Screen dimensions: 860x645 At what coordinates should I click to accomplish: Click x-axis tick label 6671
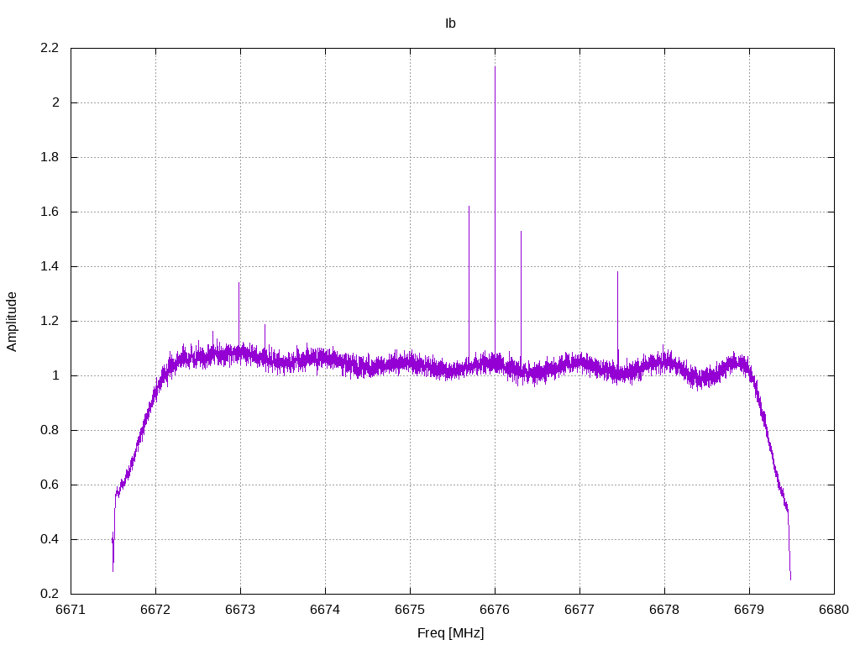tap(71, 610)
